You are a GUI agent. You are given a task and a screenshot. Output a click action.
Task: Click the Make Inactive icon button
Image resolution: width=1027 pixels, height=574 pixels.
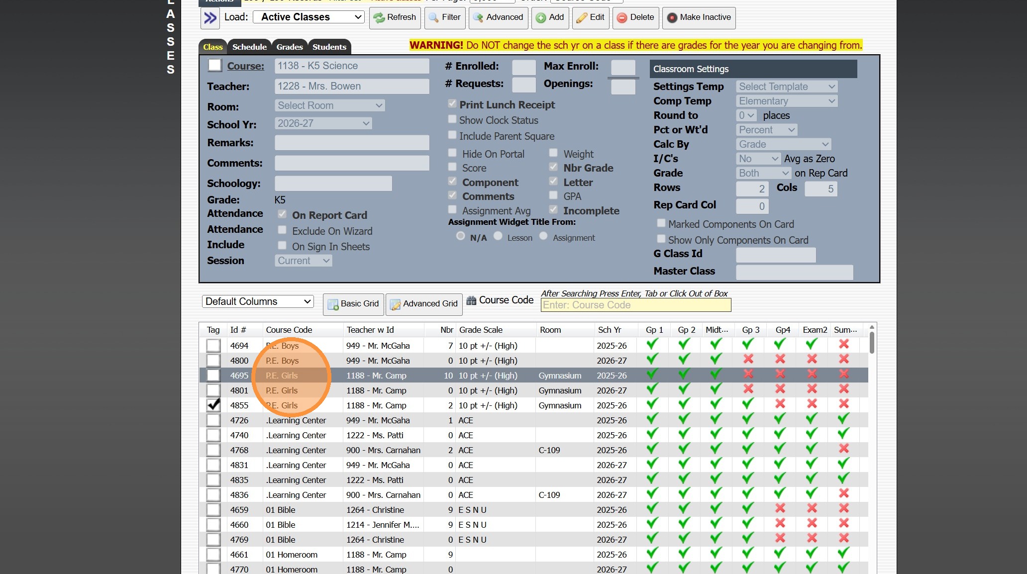tap(699, 17)
